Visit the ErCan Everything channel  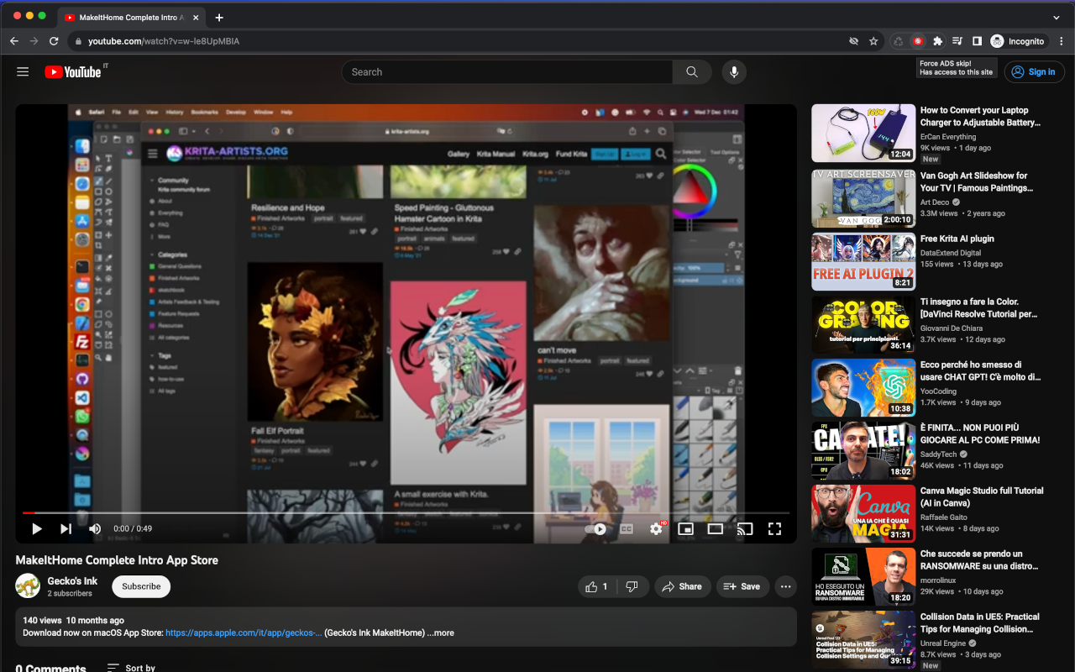(x=948, y=137)
